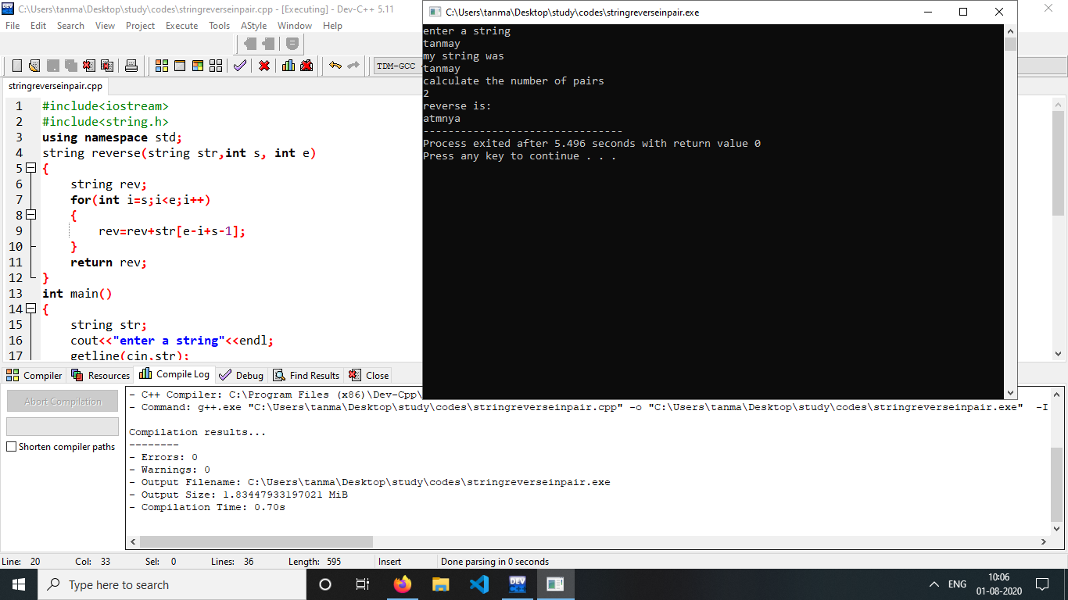This screenshot has height=600, width=1068.
Task: Collapse the main function fold at line 14
Action: [31, 309]
